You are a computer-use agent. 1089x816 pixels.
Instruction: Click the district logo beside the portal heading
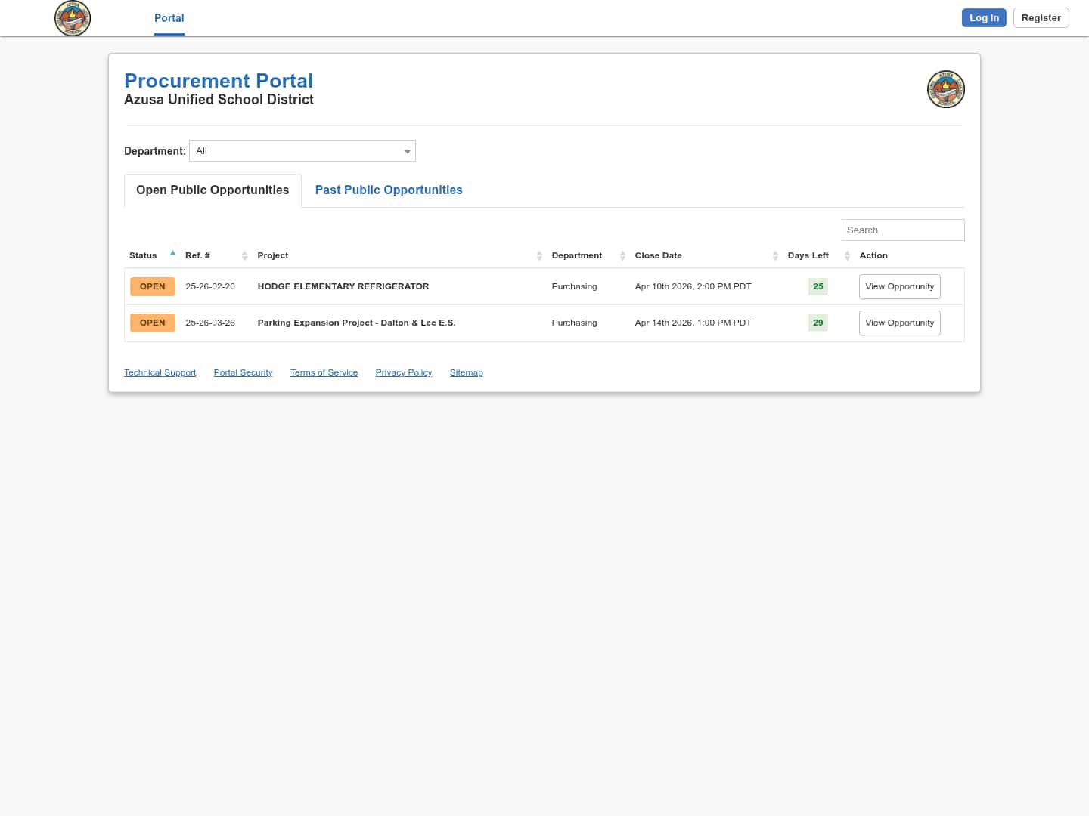click(945, 88)
